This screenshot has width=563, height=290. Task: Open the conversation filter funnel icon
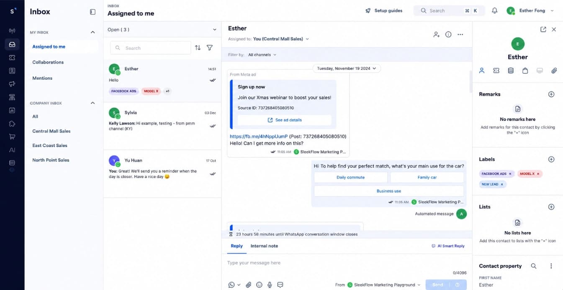click(x=210, y=48)
